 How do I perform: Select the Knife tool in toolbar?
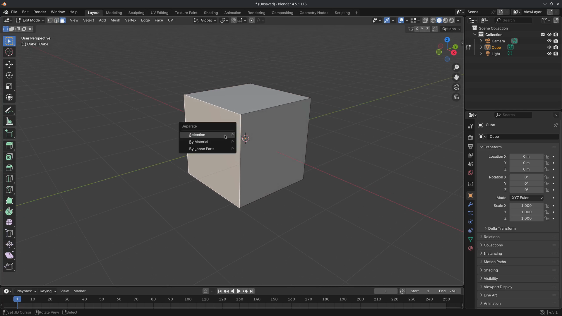point(9,190)
